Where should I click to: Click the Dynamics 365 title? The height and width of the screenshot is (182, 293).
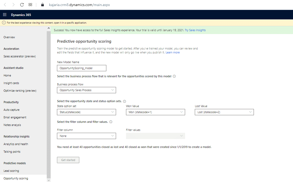[x=21, y=15]
